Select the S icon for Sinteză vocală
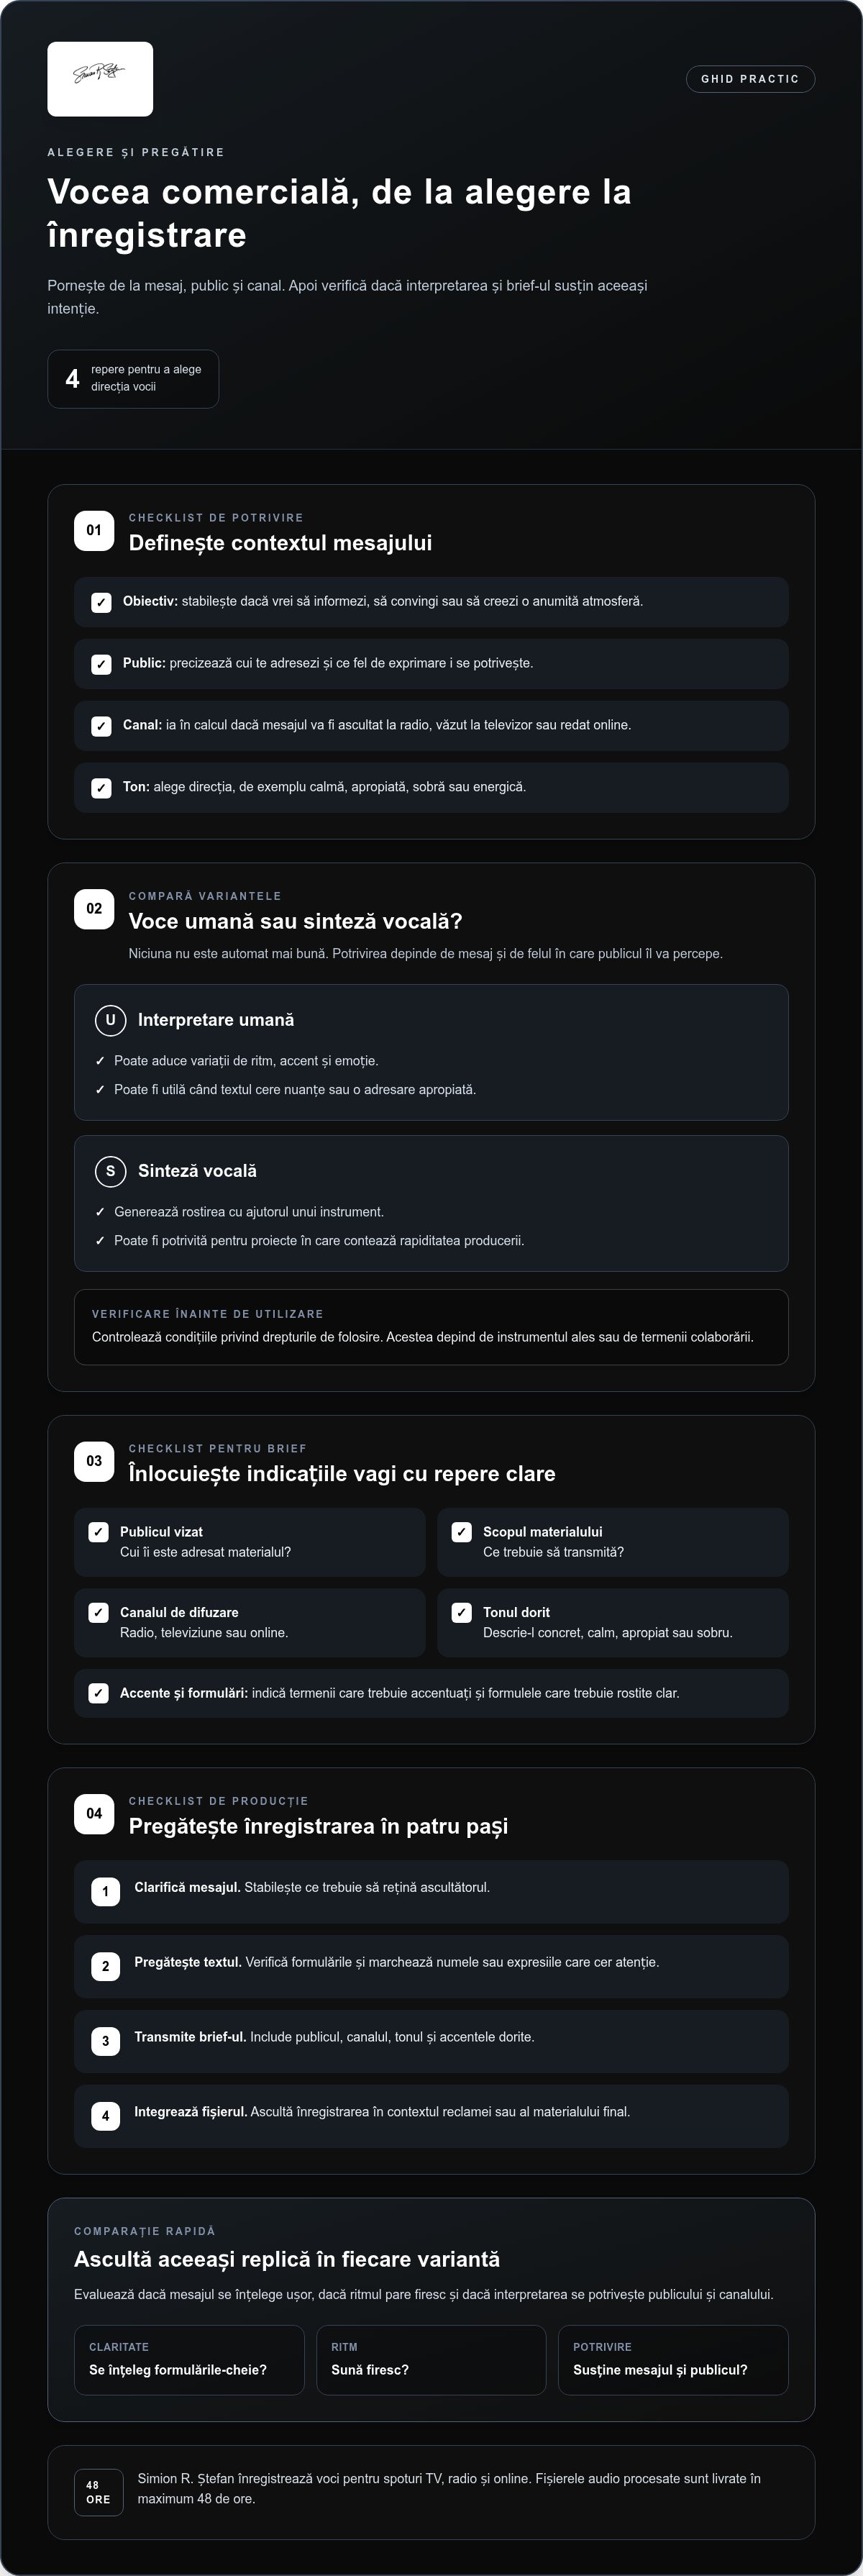 110,1171
